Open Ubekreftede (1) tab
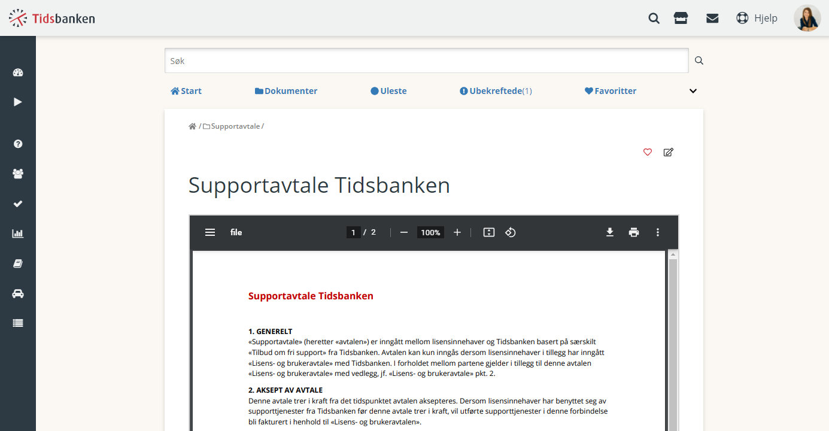The image size is (829, 431). [496, 91]
